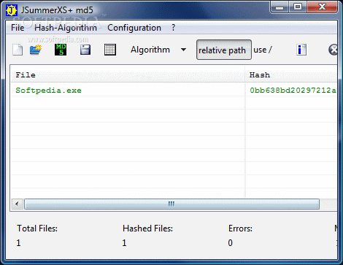Open the File menu
This screenshot has width=343, height=265.
[18, 28]
